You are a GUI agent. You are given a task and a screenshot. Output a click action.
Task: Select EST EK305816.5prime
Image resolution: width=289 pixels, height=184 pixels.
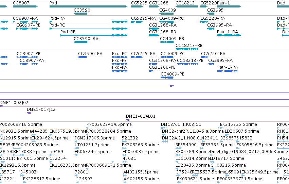(x=255, y=145)
